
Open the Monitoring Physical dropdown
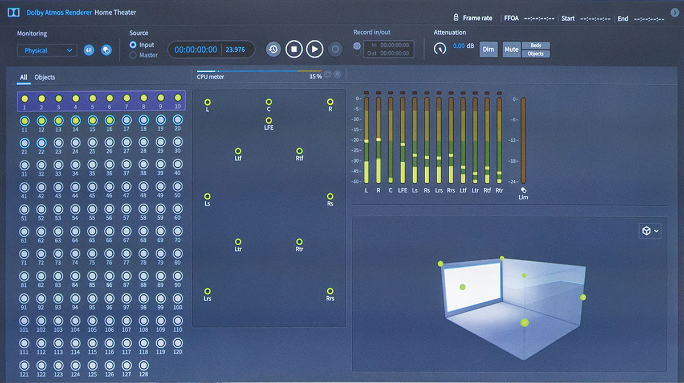[x=47, y=51]
